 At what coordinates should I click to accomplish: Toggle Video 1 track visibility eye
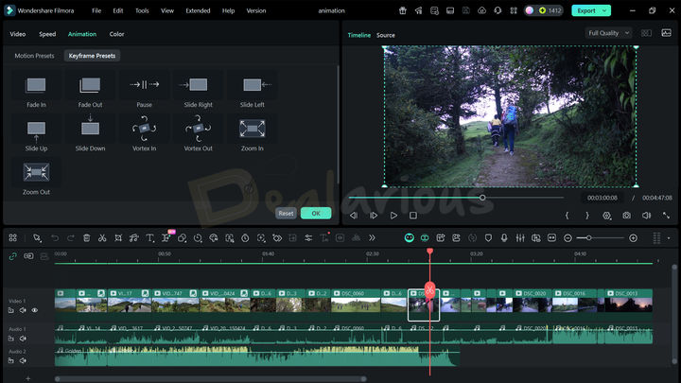[x=35, y=310]
